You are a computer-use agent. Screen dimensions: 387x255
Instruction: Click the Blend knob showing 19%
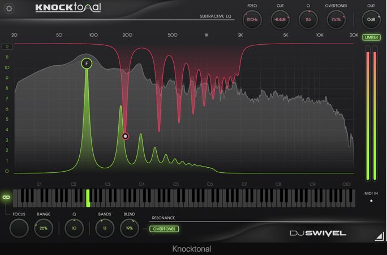pos(130,228)
